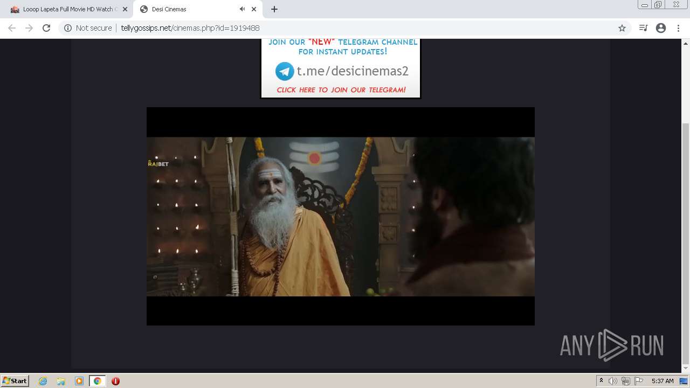Viewport: 690px width, 388px height.
Task: Open the t.me/desicinemas2 Telegram link
Action: [353, 71]
